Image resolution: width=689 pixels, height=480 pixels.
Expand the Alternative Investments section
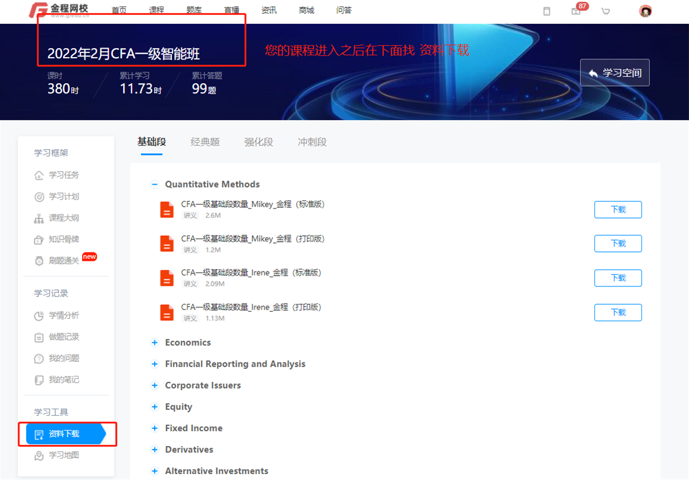[154, 471]
